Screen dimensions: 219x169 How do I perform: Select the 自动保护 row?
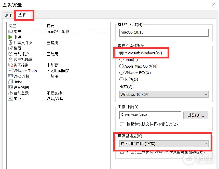click(59, 54)
